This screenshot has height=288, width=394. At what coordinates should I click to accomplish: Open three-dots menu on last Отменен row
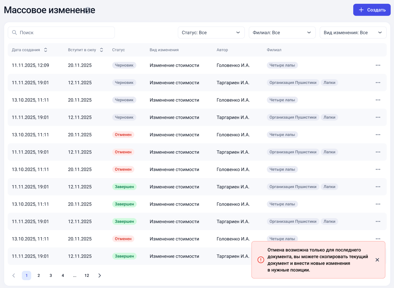(378, 239)
